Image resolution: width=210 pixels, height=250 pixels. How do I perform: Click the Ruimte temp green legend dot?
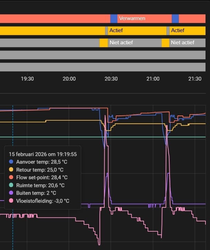point(11,185)
